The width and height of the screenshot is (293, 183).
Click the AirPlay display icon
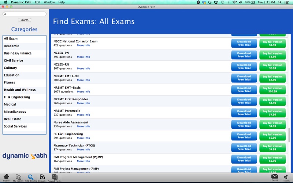[216, 2]
